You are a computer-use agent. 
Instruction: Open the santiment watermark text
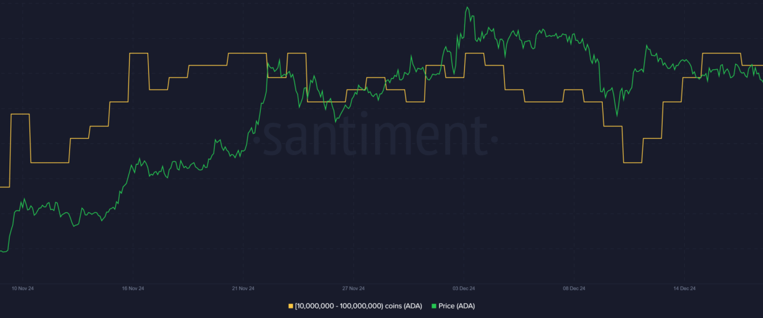pyautogui.click(x=375, y=135)
